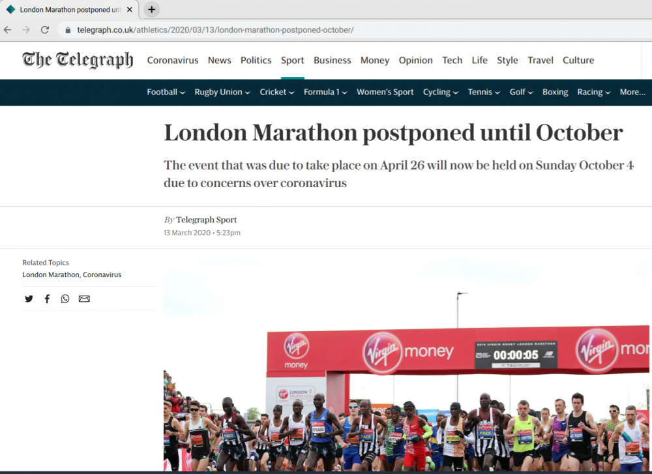652x474 pixels.
Task: Expand the Football submenu
Action: coord(166,92)
